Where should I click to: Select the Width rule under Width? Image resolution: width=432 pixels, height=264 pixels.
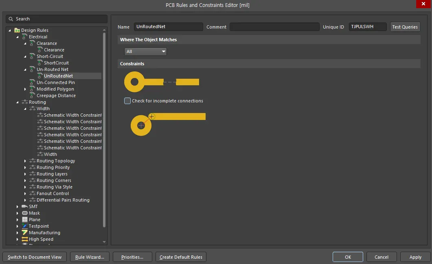point(50,154)
